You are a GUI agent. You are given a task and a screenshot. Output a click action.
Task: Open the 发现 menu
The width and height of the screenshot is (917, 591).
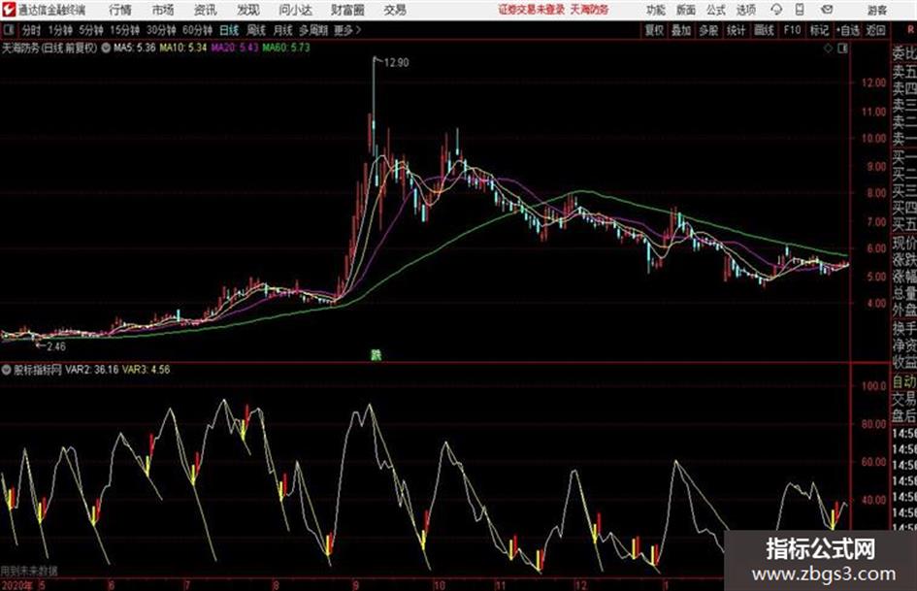[248, 10]
